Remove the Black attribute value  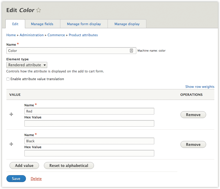193,144
